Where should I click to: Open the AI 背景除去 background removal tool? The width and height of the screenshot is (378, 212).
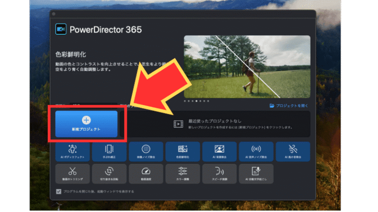(220, 152)
